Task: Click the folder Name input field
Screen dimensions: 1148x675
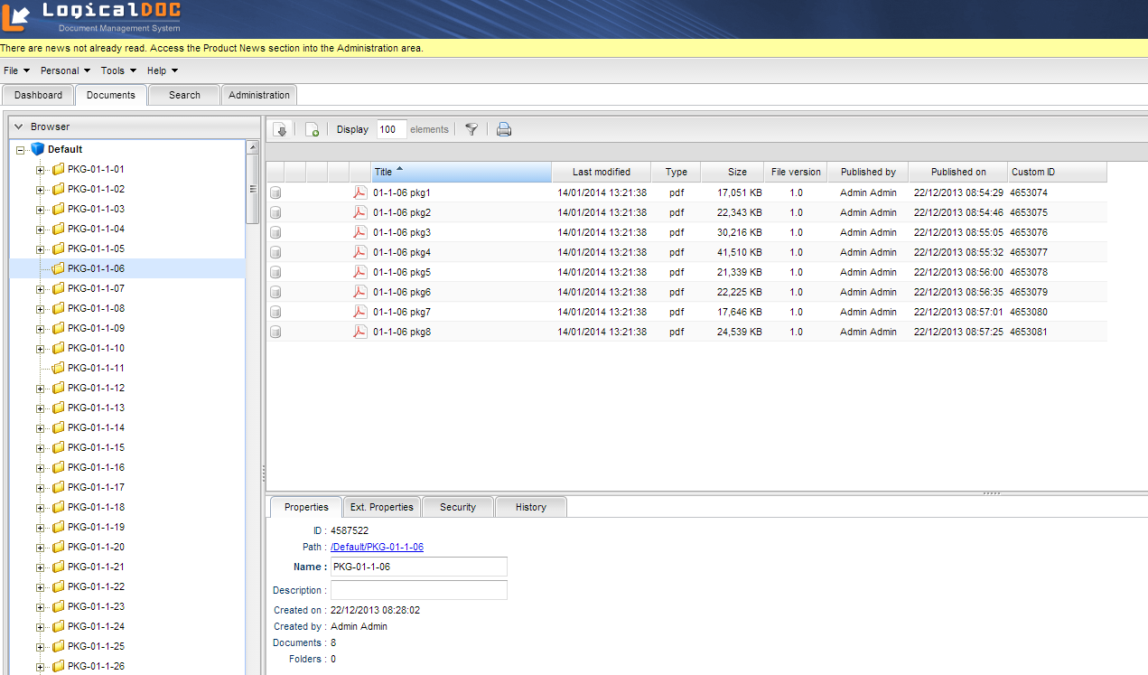Action: (419, 567)
